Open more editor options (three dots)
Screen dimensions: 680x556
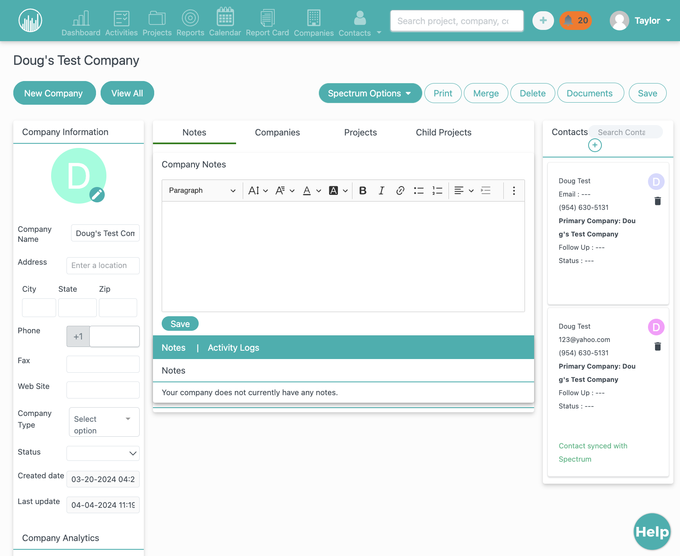coord(514,190)
